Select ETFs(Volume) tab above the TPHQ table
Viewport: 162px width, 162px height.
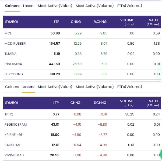click(129, 87)
